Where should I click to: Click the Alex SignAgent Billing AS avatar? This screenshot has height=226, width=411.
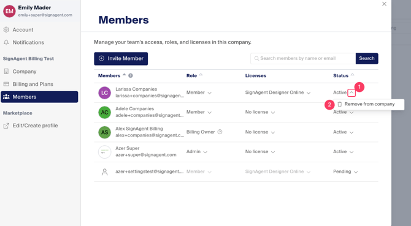pyautogui.click(x=104, y=132)
